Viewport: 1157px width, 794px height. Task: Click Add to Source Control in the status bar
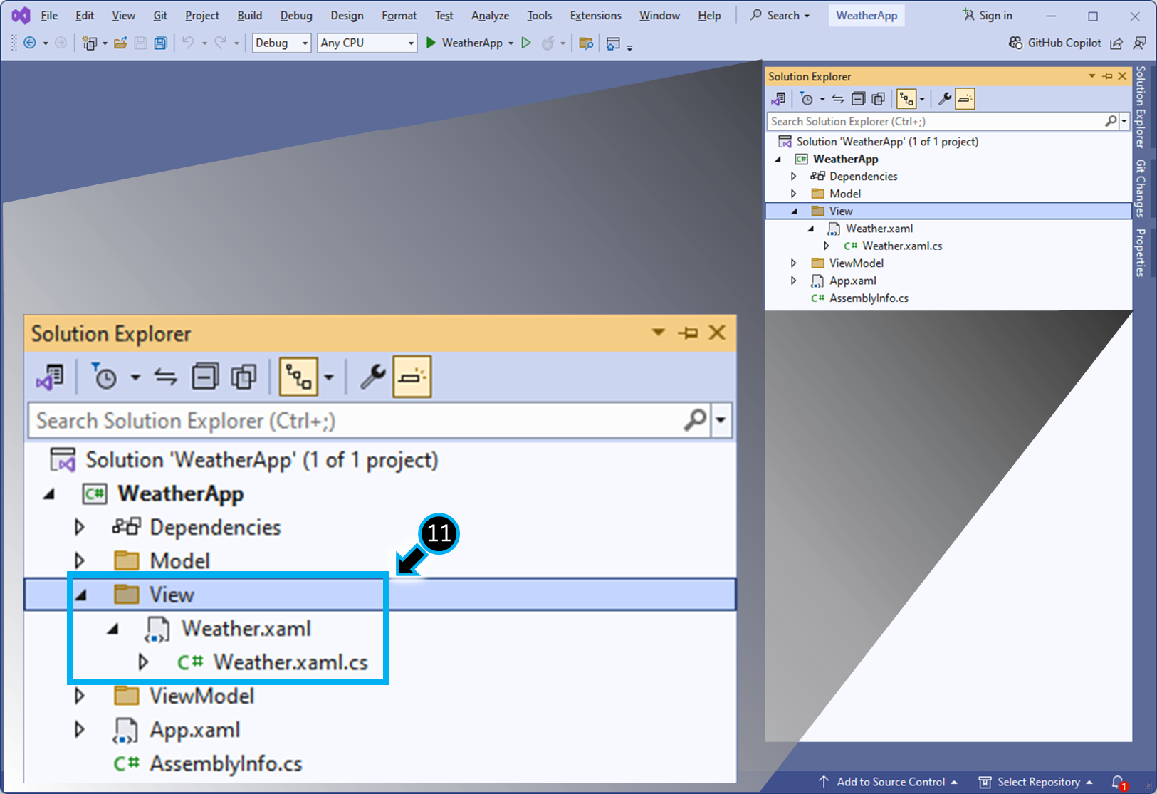[x=887, y=782]
